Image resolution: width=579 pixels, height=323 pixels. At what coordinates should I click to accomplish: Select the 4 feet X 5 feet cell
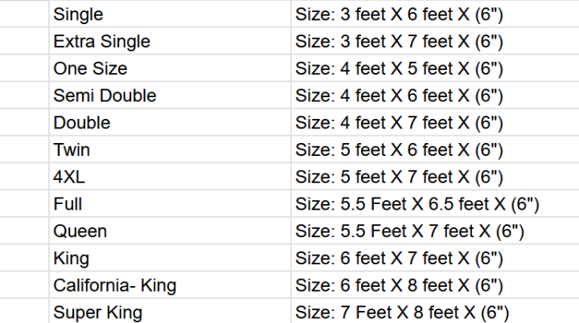435,68
